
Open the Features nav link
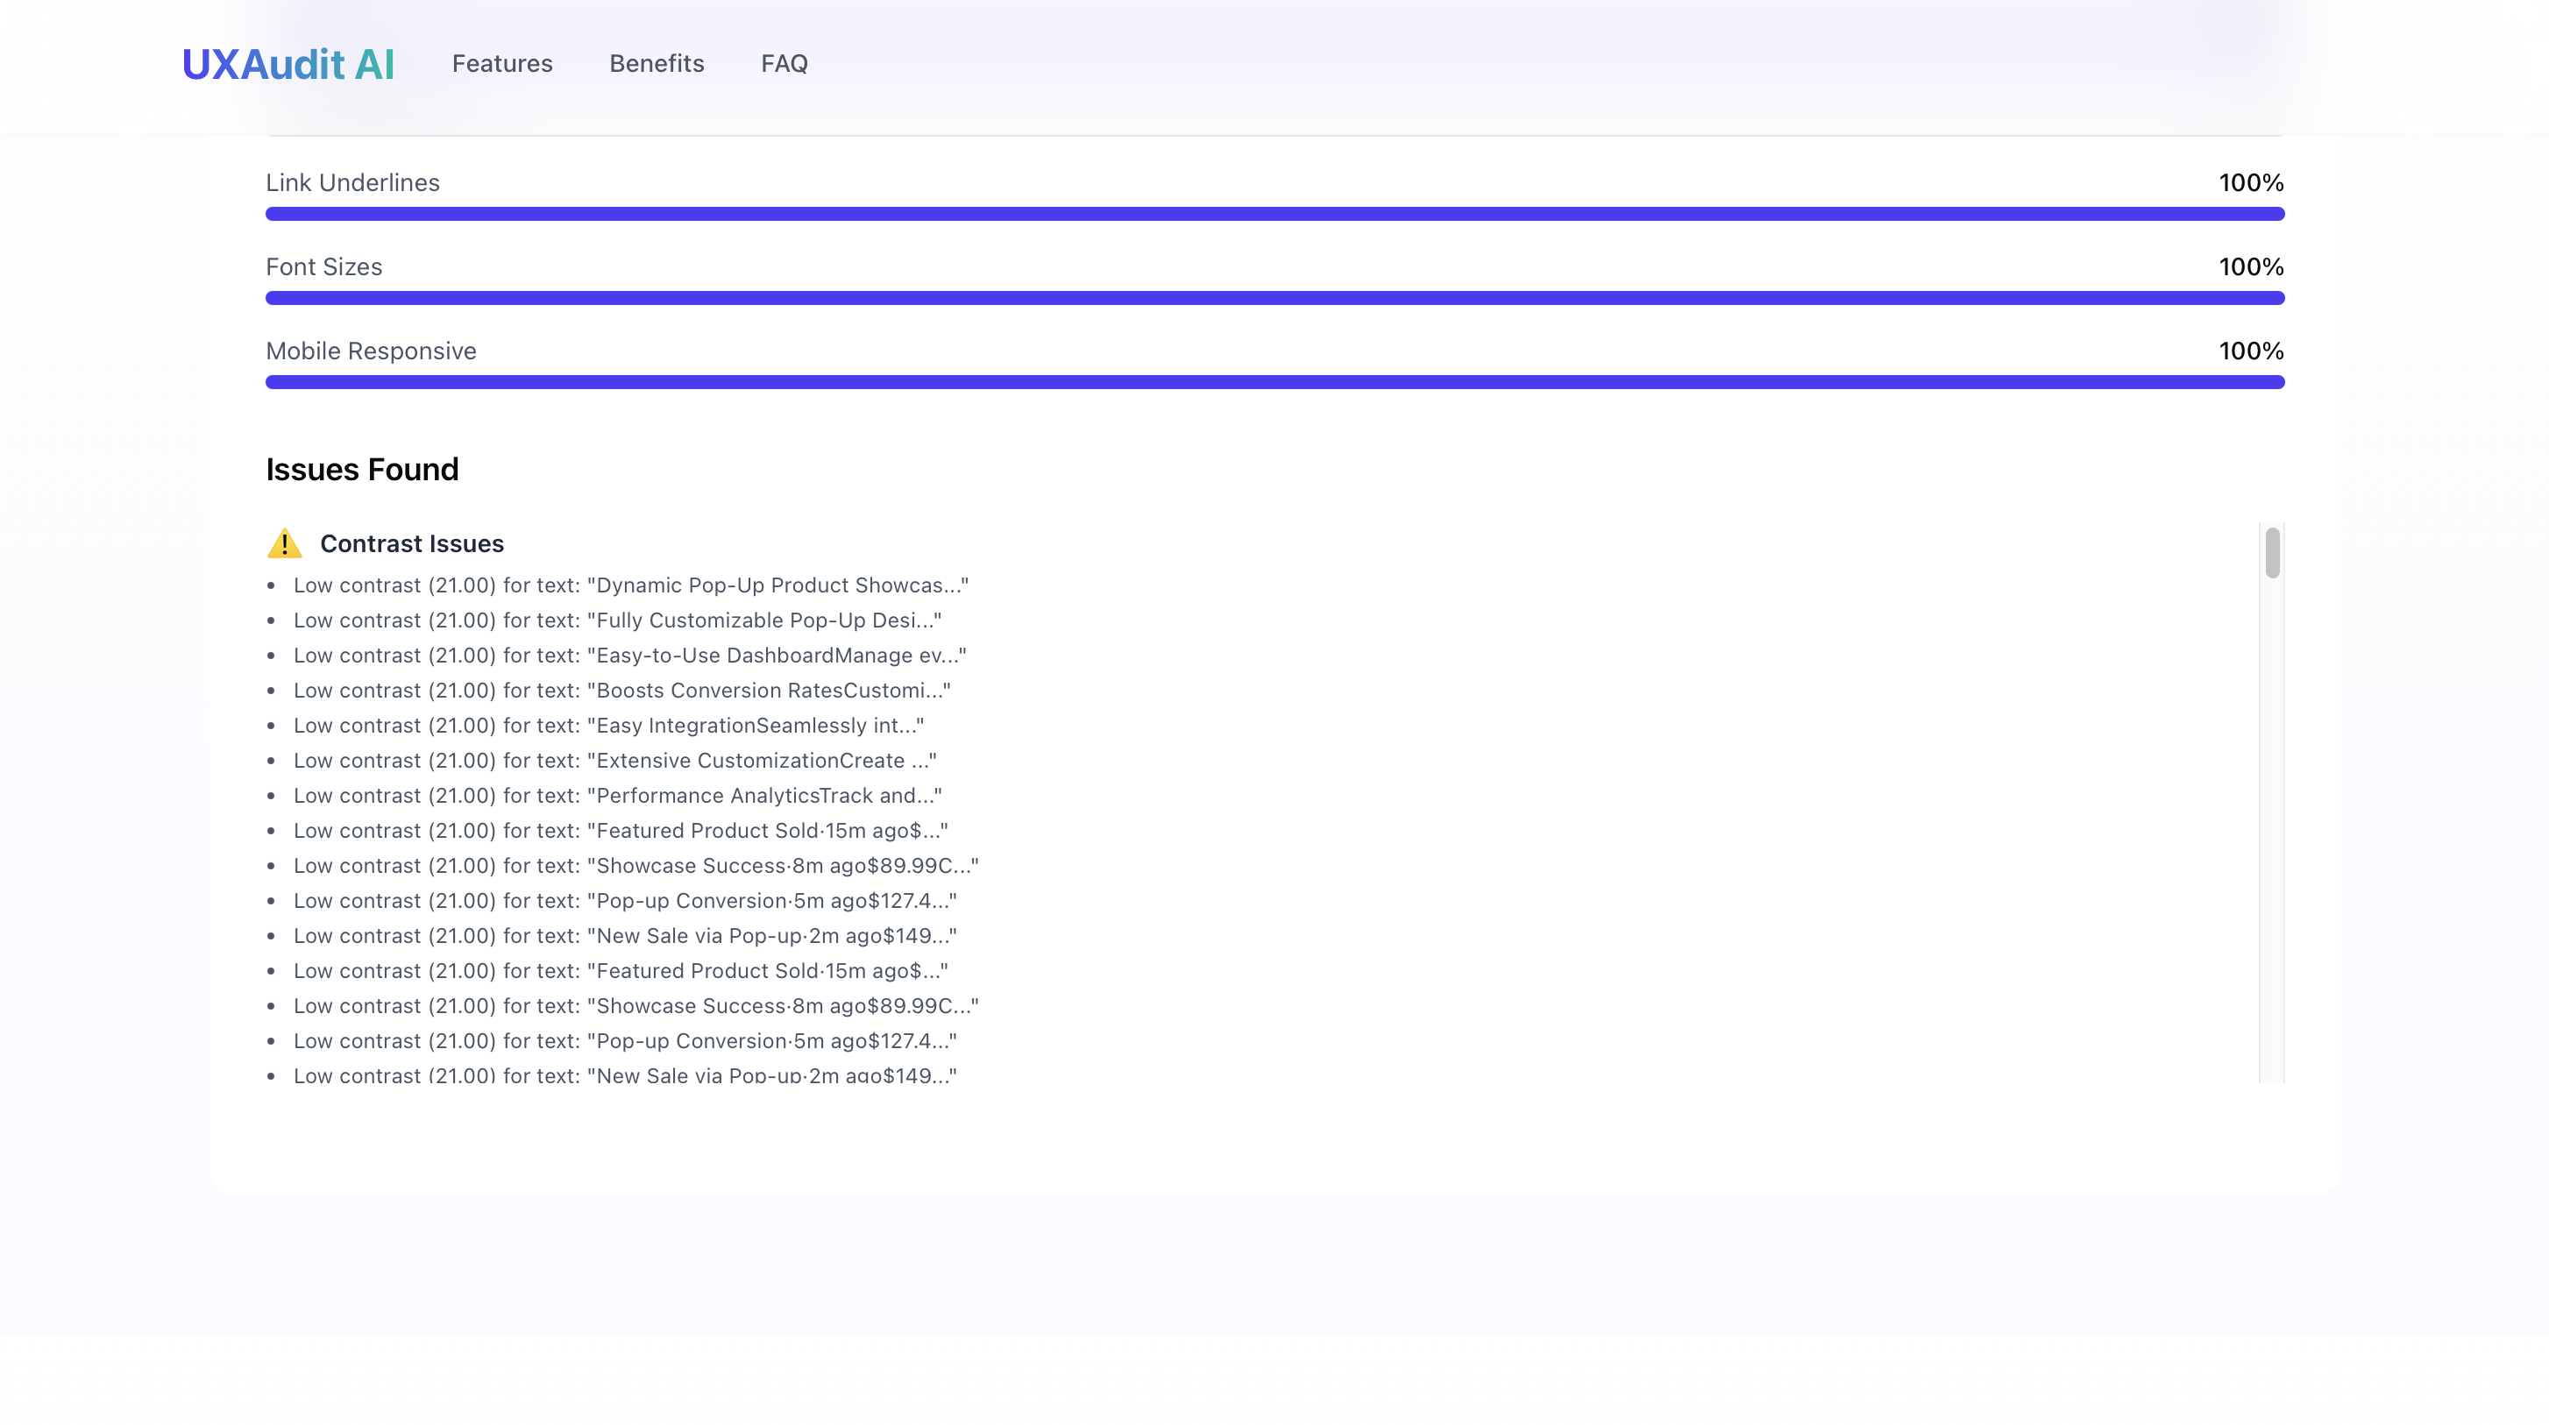coord(501,63)
